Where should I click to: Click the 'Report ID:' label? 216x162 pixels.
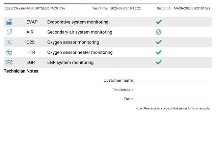click(x=164, y=8)
